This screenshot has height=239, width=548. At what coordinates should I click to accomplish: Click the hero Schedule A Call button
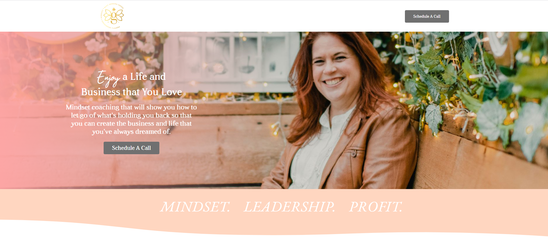tap(131, 148)
